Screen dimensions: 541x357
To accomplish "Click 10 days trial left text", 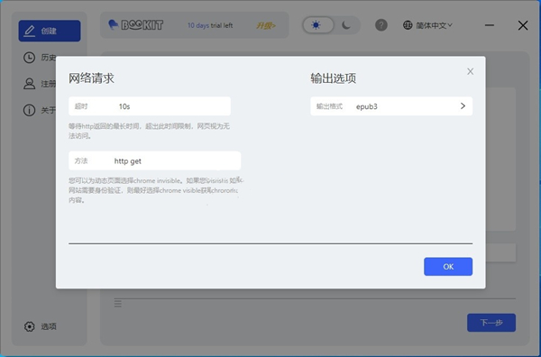I will click(210, 25).
